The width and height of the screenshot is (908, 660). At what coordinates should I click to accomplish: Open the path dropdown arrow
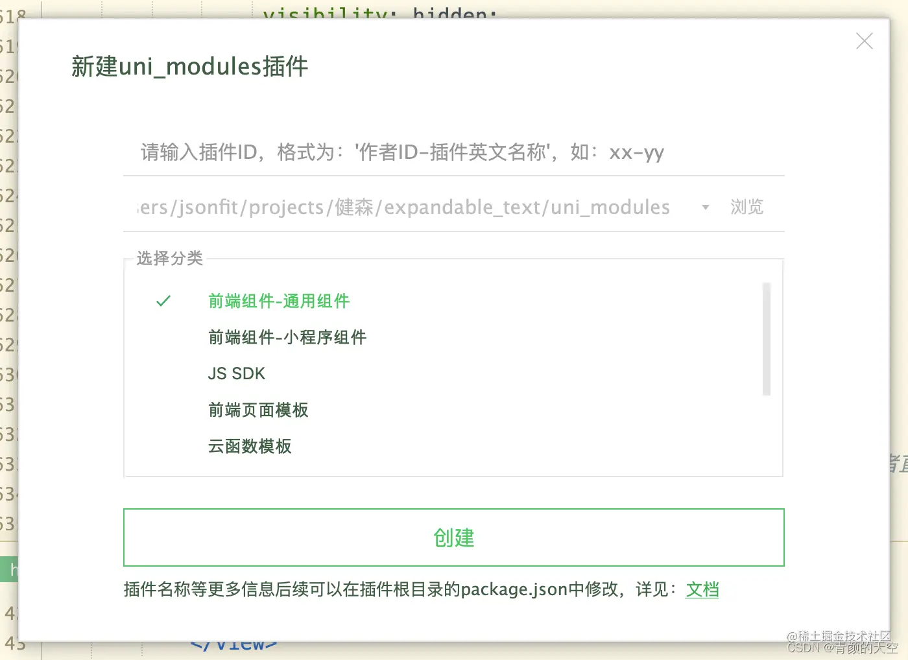[706, 207]
